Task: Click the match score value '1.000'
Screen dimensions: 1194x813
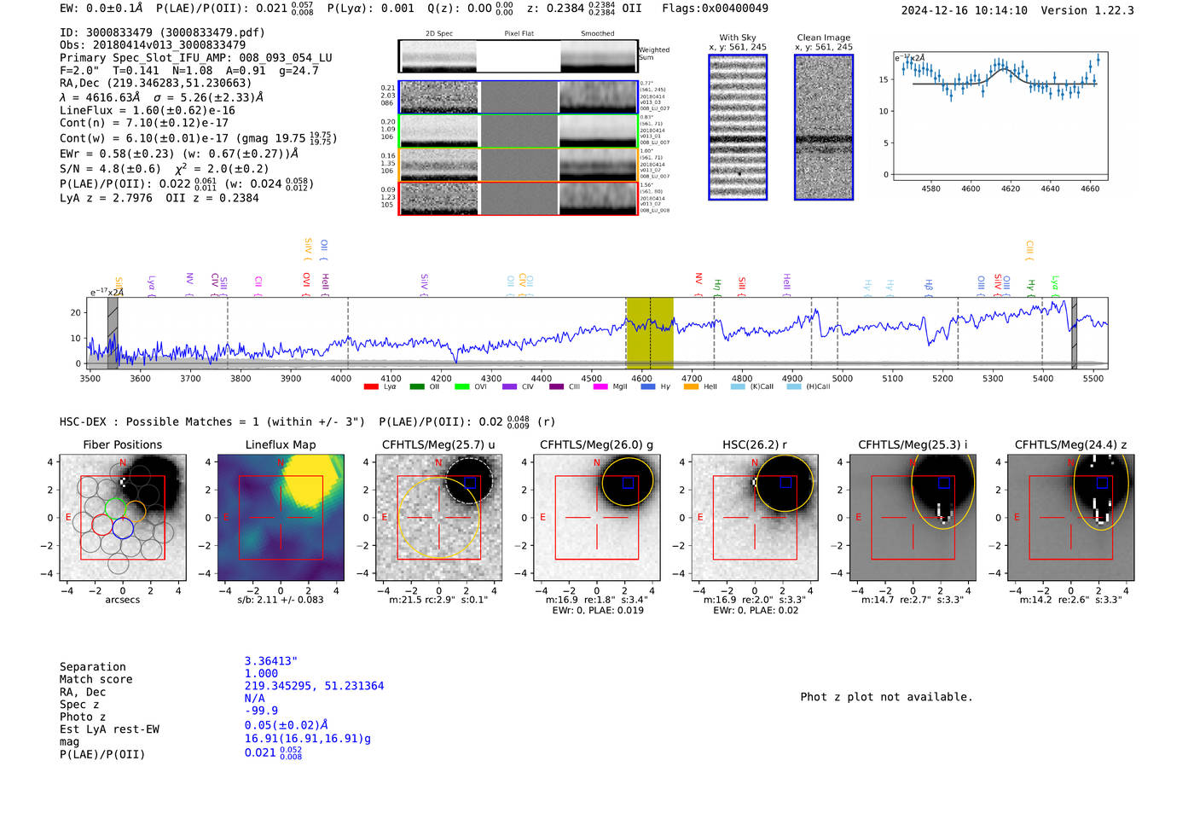Action: pos(261,674)
